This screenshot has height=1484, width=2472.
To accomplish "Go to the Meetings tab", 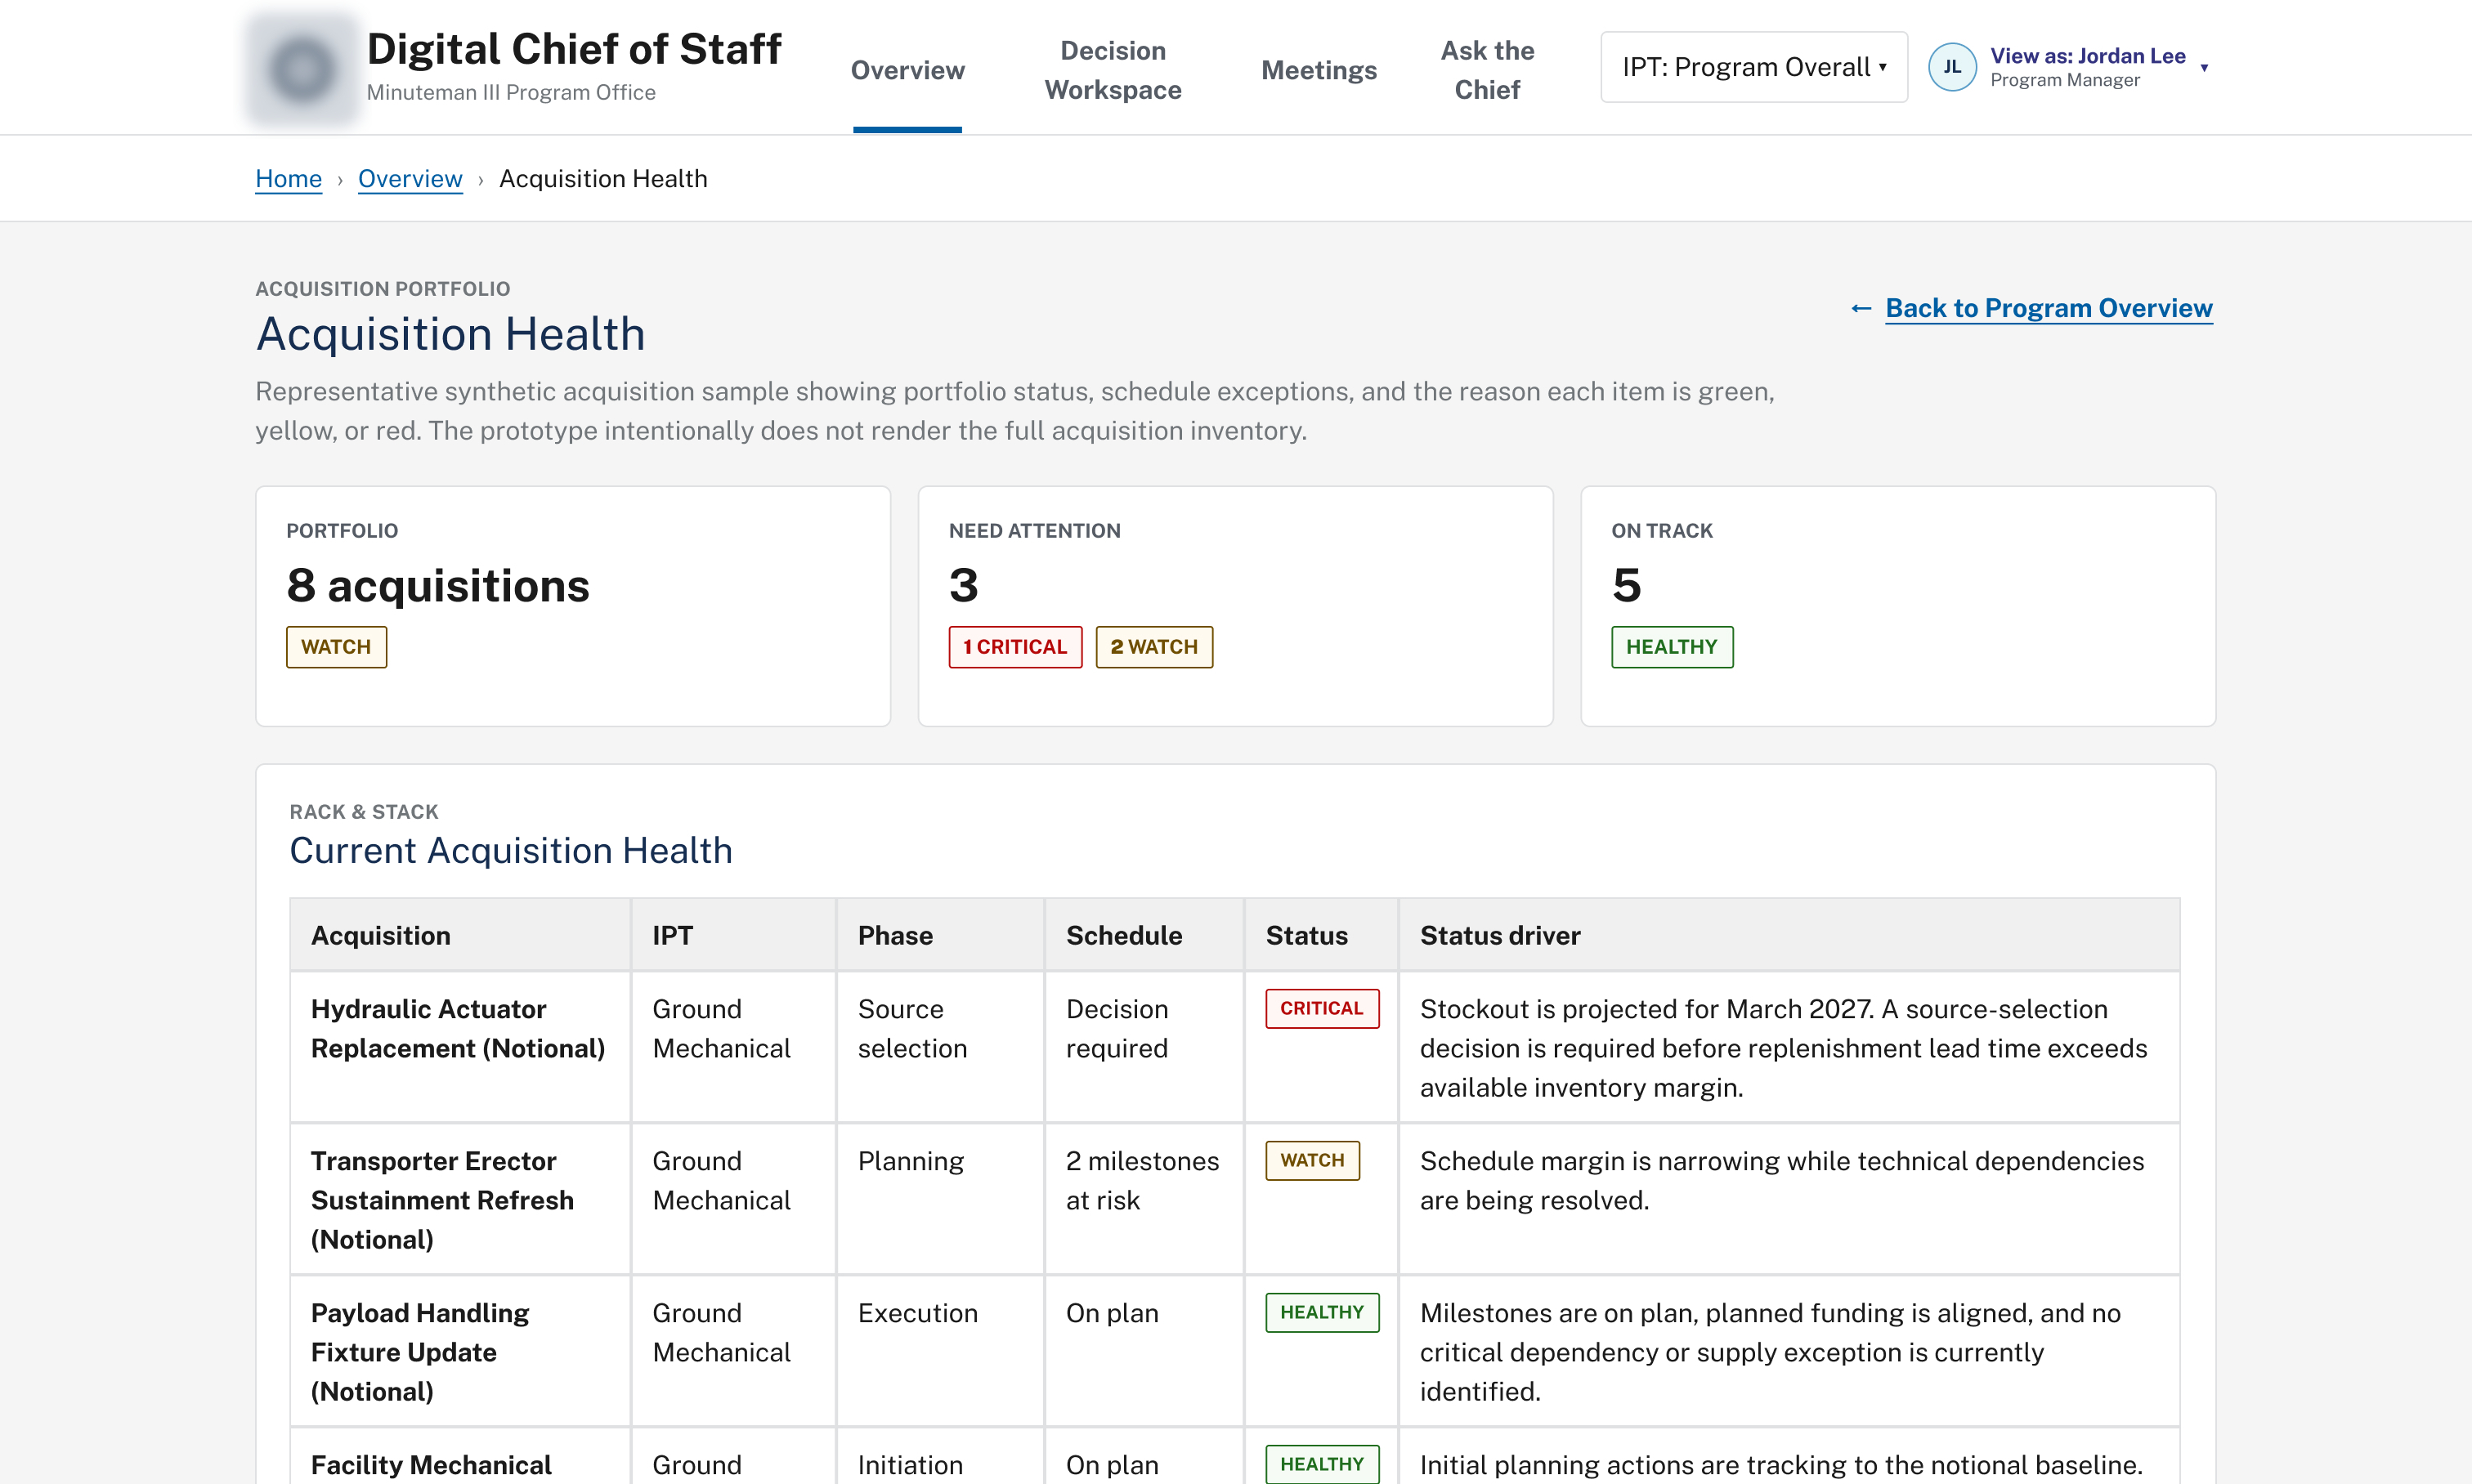I will pyautogui.click(x=1319, y=70).
